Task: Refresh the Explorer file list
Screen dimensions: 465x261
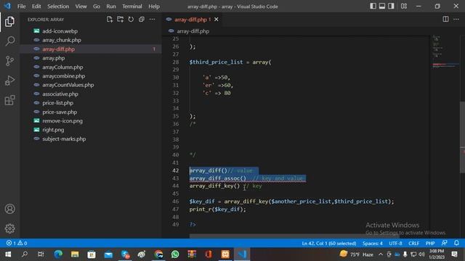Action: tap(131, 20)
